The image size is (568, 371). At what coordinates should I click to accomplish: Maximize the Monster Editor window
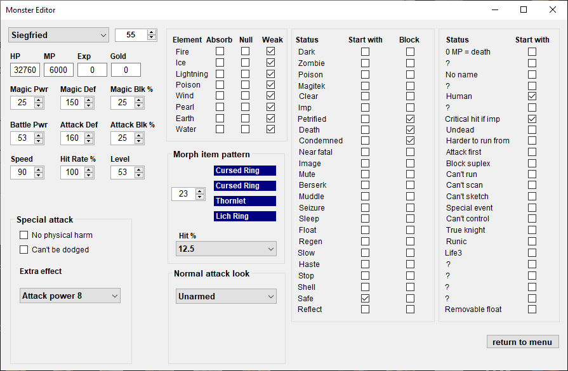(x=524, y=10)
